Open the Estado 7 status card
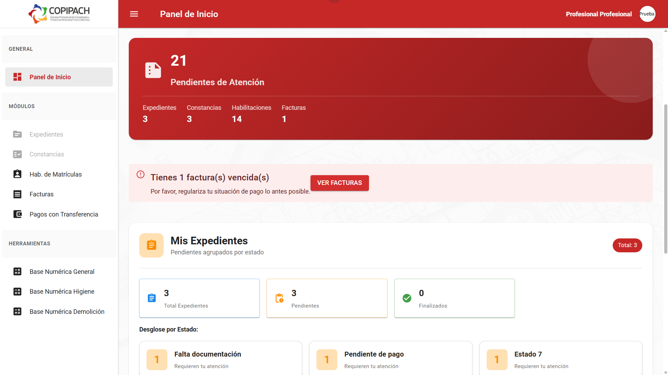The height and width of the screenshot is (375, 668). coord(560,358)
